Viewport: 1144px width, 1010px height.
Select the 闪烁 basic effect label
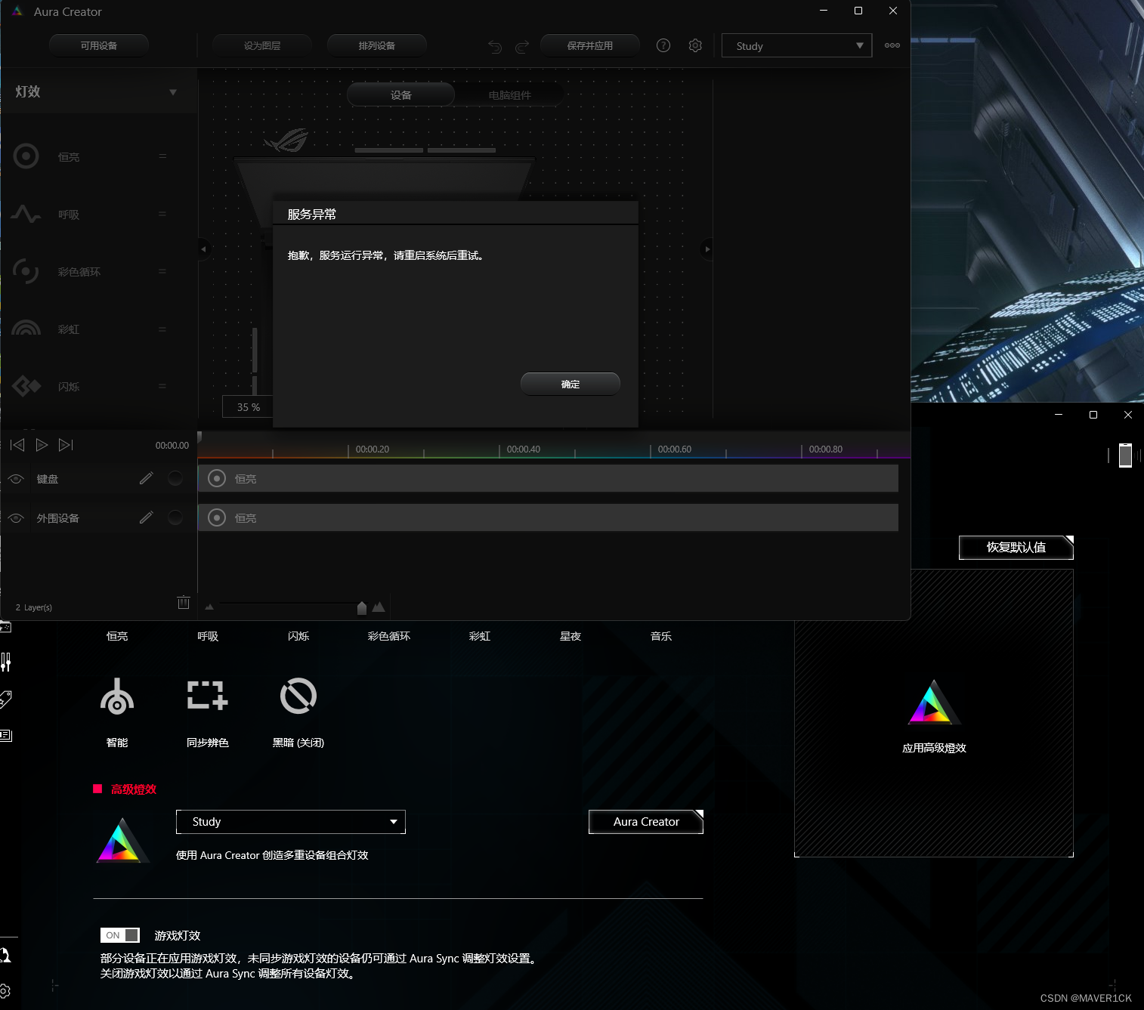pyautogui.click(x=298, y=636)
